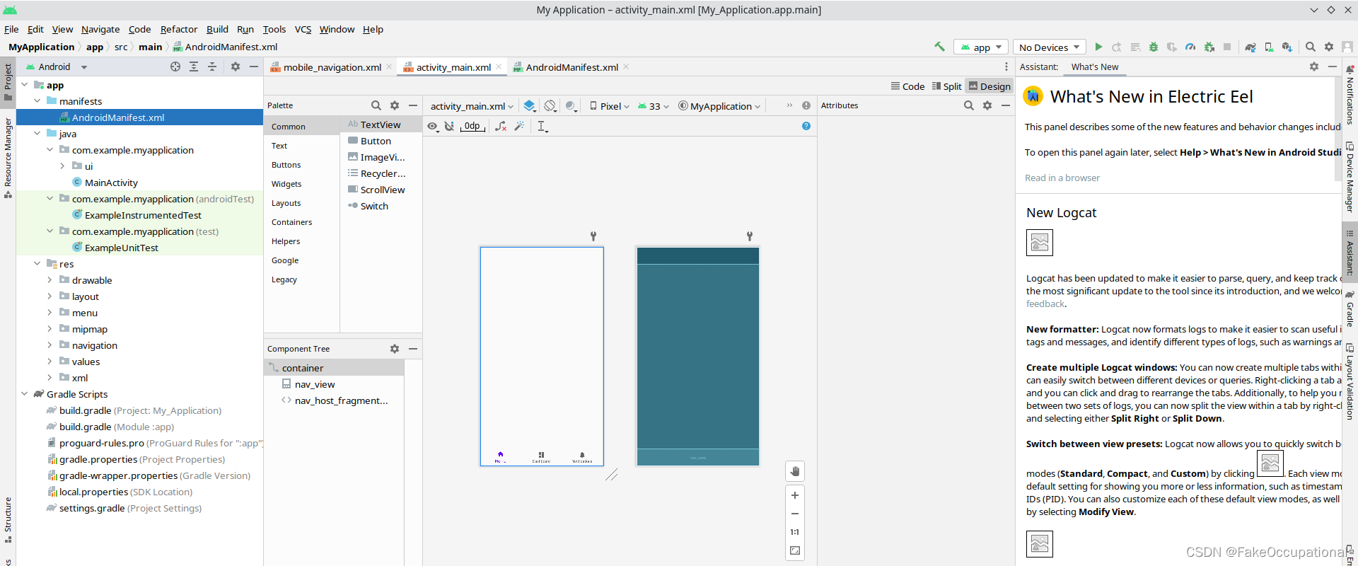Viewport: 1358px width, 566px height.
Task: Click the Search Everywhere magnifier icon
Action: tap(1311, 47)
